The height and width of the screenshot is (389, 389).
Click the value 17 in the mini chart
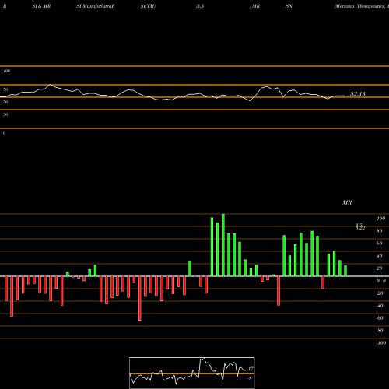pyautogui.click(x=251, y=369)
